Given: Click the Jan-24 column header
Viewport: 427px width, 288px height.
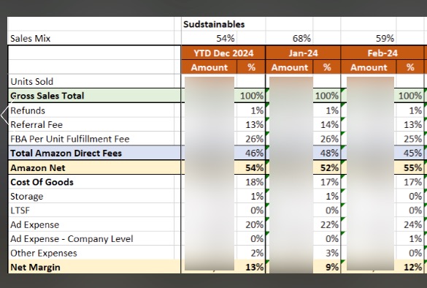Looking at the screenshot, I should click(303, 53).
